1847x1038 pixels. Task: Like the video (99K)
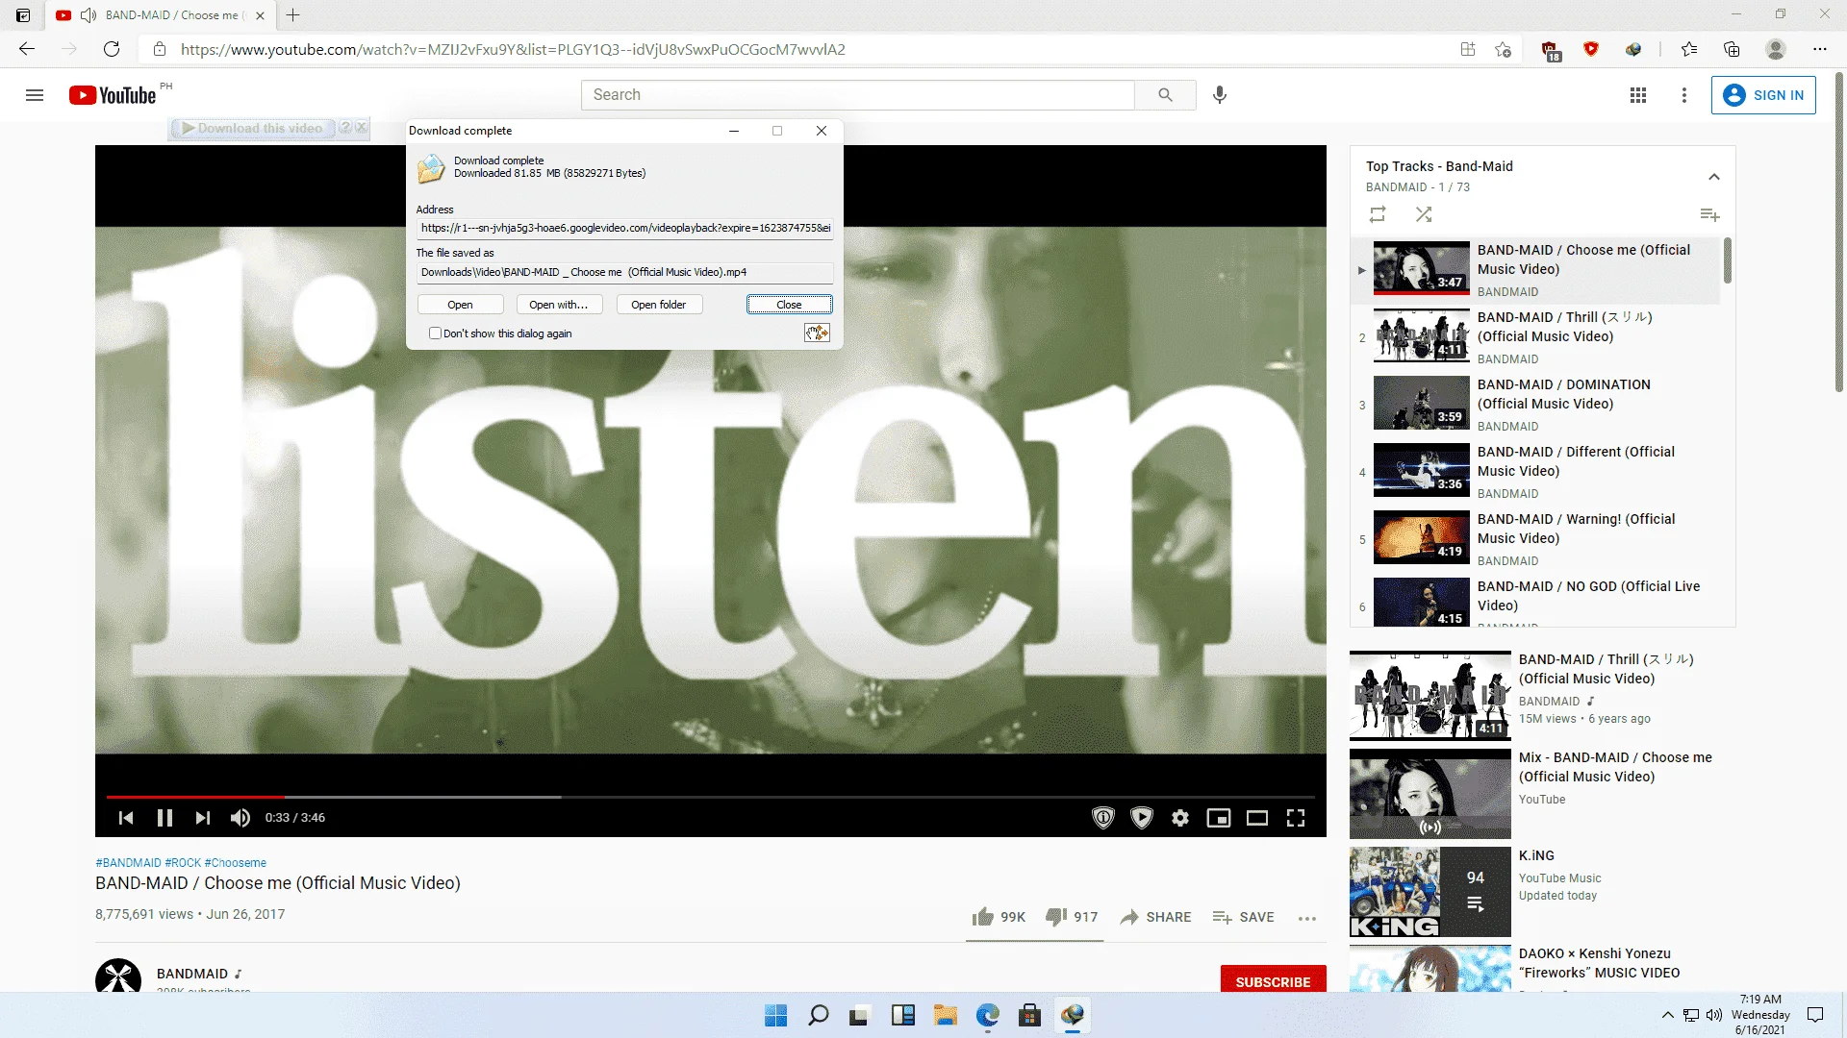coord(999,917)
